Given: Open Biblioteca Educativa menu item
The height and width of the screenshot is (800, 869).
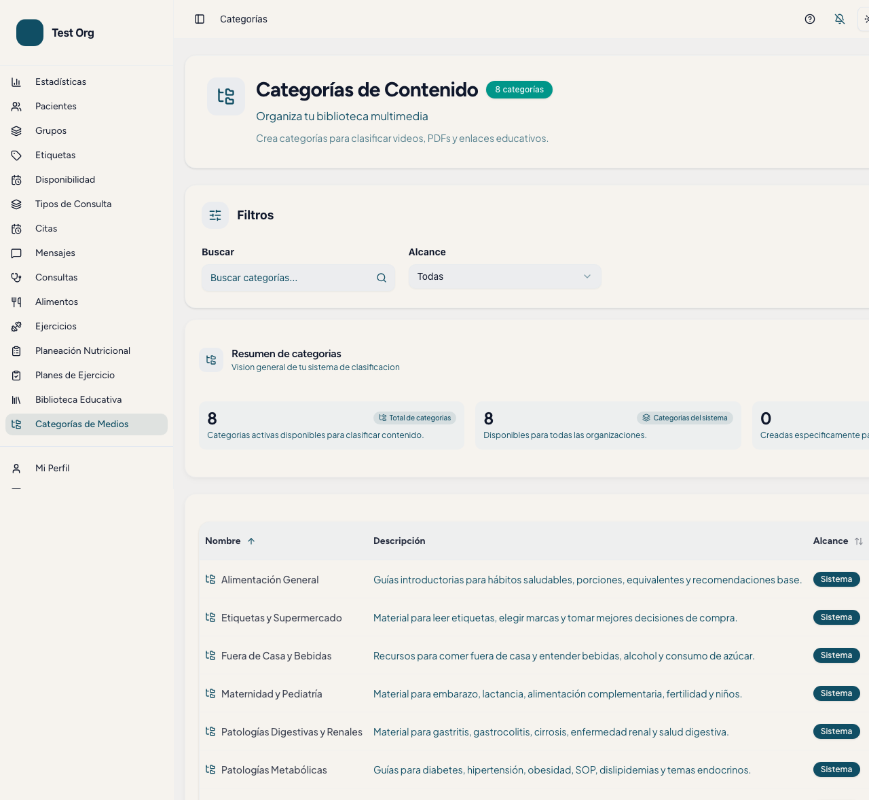Looking at the screenshot, I should pyautogui.click(x=86, y=399).
